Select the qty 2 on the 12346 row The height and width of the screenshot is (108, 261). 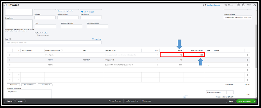point(158,65)
